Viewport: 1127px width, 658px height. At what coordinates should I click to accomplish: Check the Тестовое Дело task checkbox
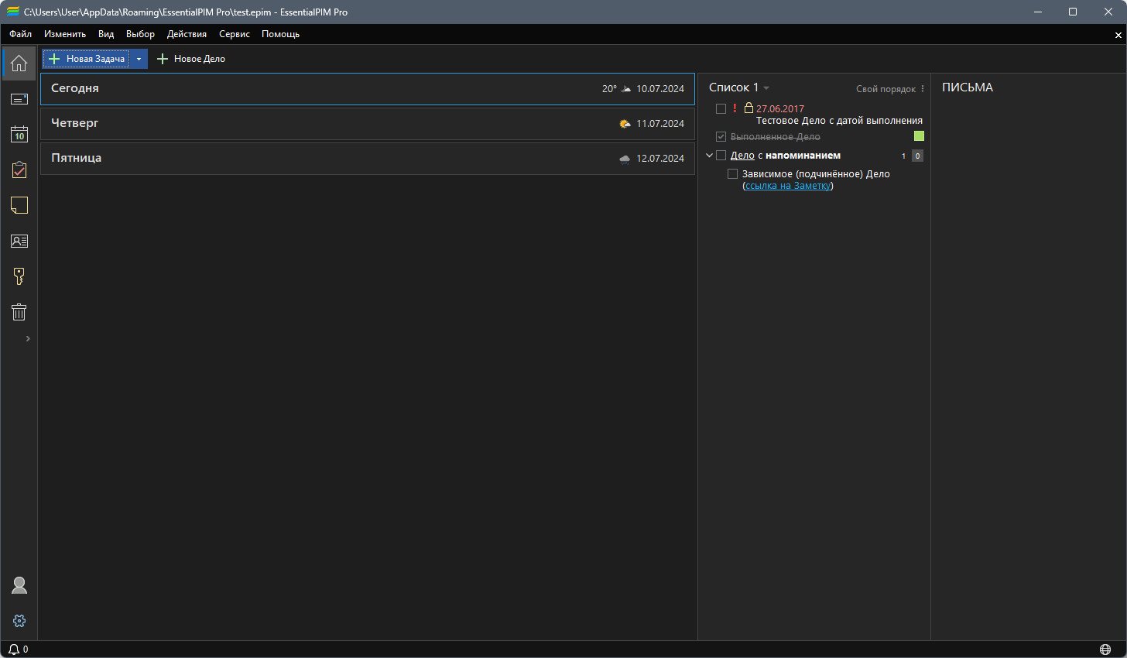[x=721, y=109]
